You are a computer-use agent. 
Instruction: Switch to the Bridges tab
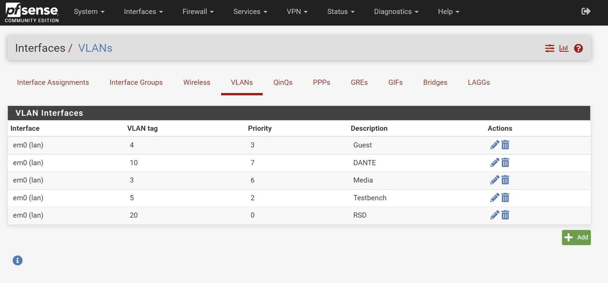click(x=435, y=82)
